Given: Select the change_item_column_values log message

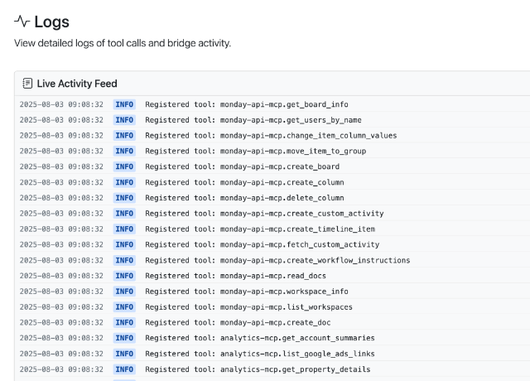Looking at the screenshot, I should tap(271, 136).
